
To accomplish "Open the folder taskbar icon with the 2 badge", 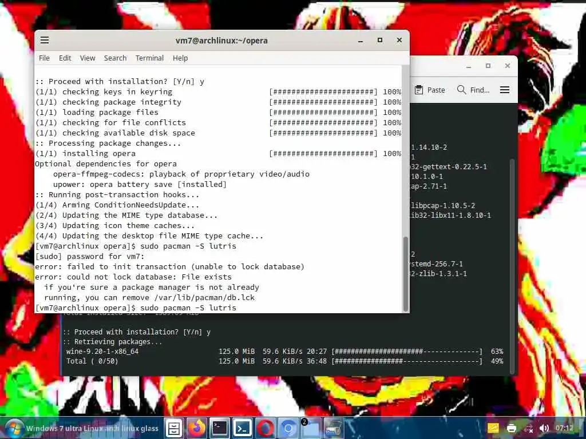I will point(311,428).
